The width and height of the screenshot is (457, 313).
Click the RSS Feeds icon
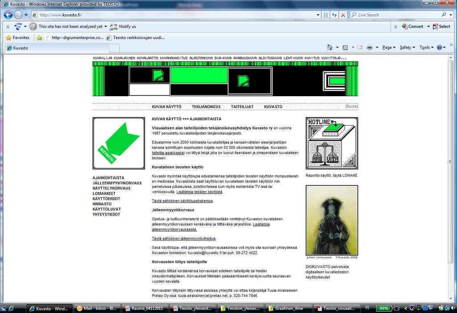345,47
